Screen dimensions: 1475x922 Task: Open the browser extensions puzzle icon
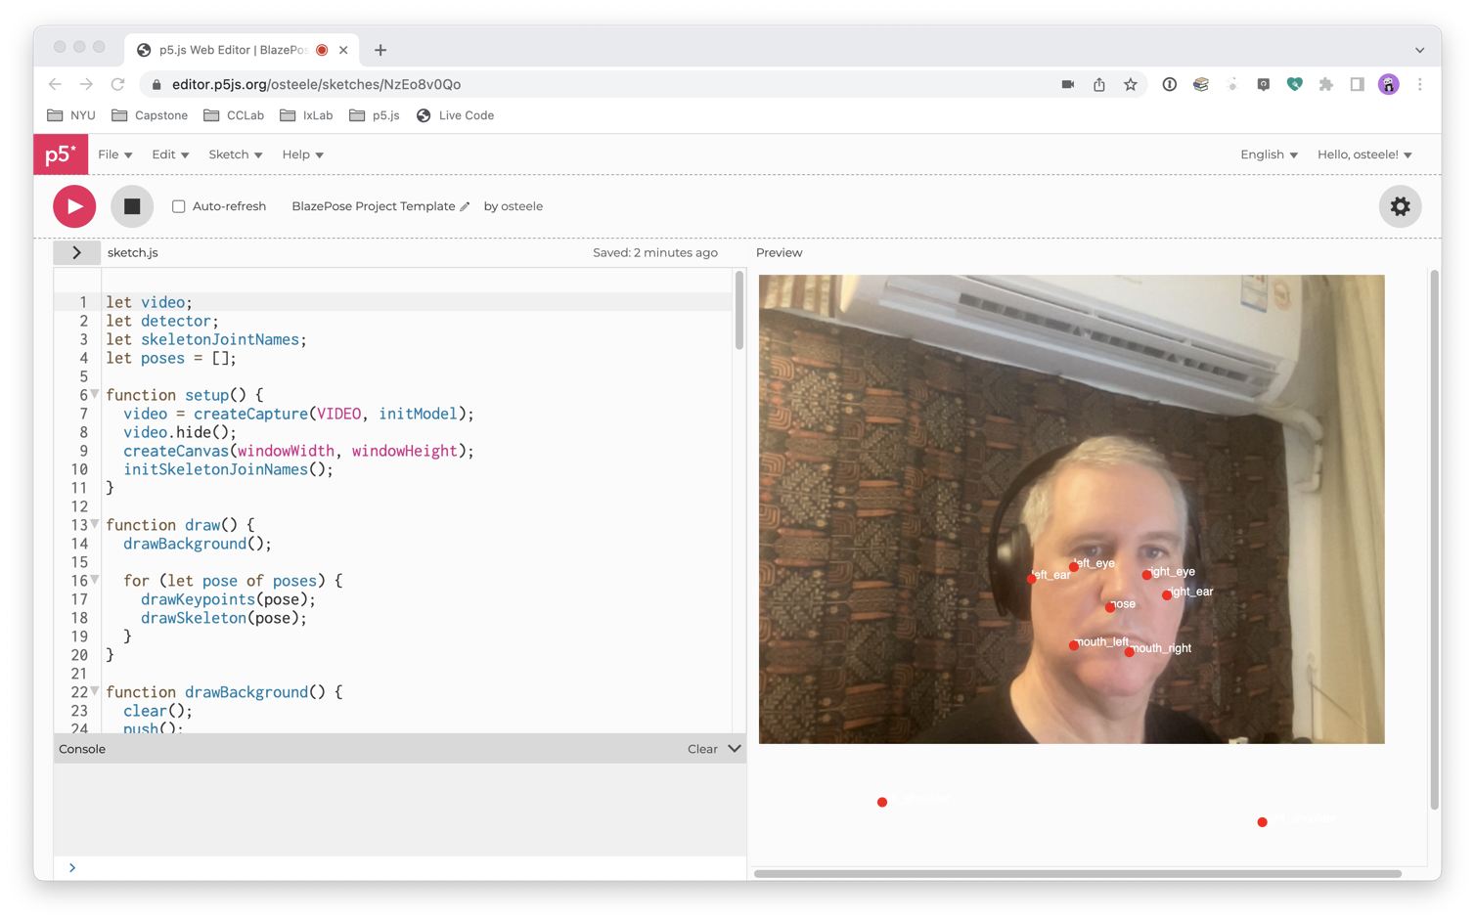coord(1325,85)
